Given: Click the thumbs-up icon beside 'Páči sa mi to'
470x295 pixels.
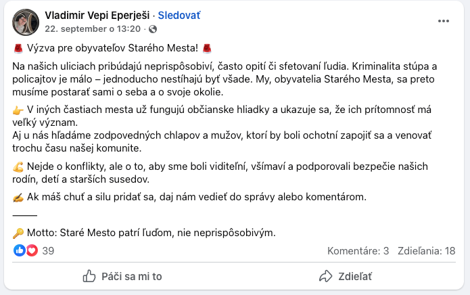Looking at the screenshot, I should (89, 276).
